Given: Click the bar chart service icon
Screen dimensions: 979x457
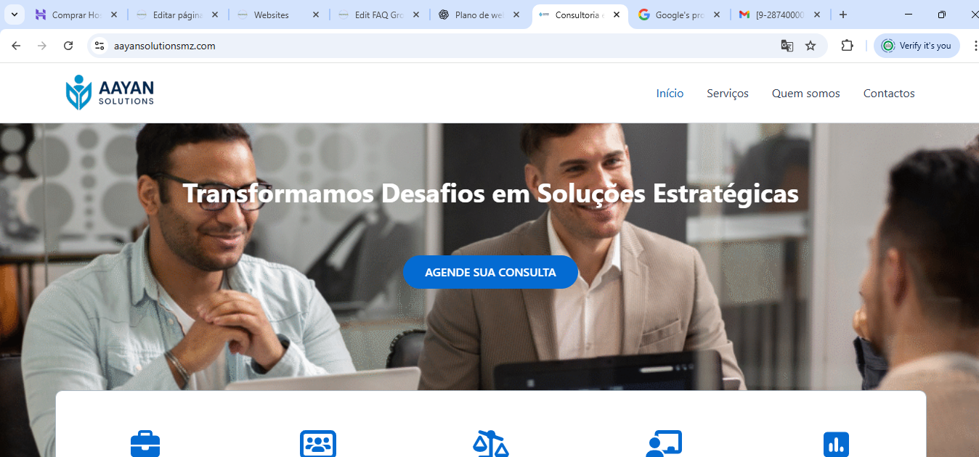Looking at the screenshot, I should [x=836, y=444].
